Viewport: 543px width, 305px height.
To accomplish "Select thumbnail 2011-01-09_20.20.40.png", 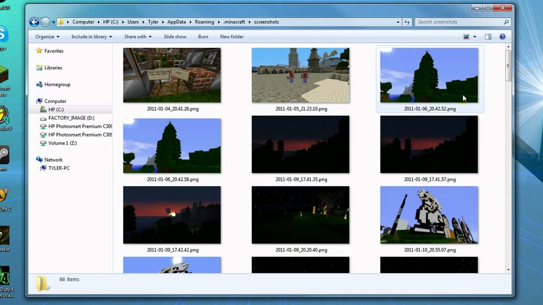I will pos(300,215).
